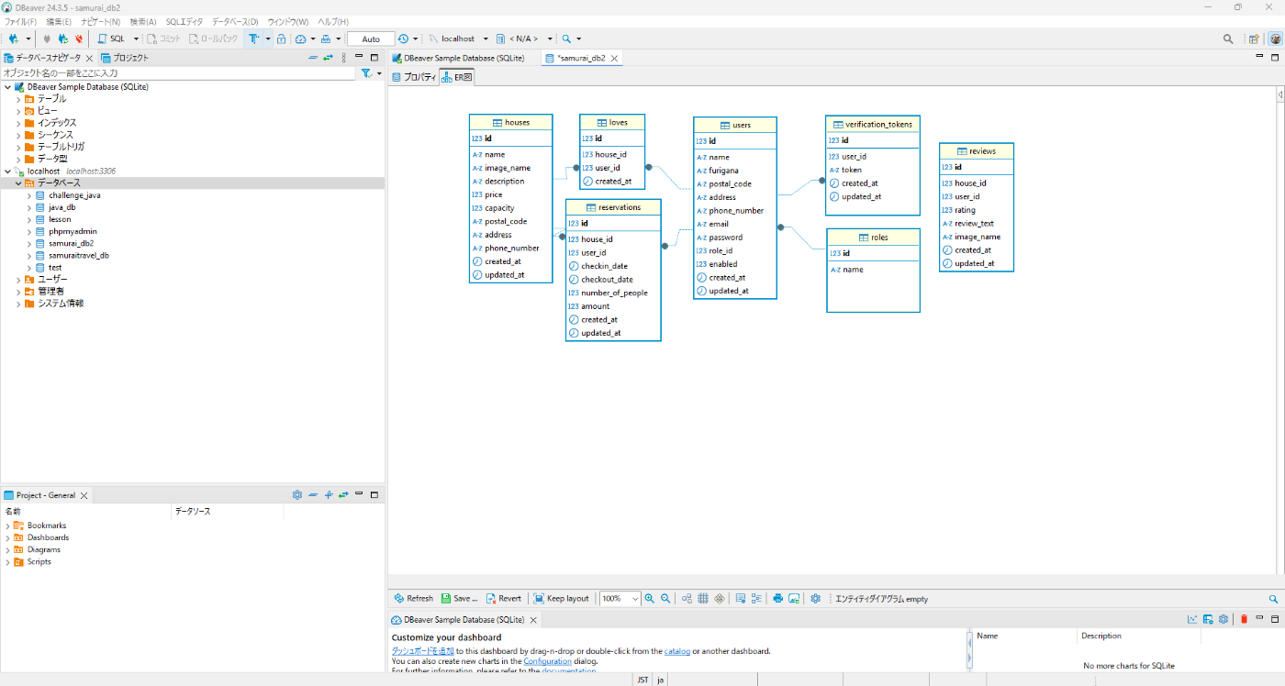Click the transaction lock icon in toolbar
Screen dimensions: 1285x686
[x=281, y=39]
